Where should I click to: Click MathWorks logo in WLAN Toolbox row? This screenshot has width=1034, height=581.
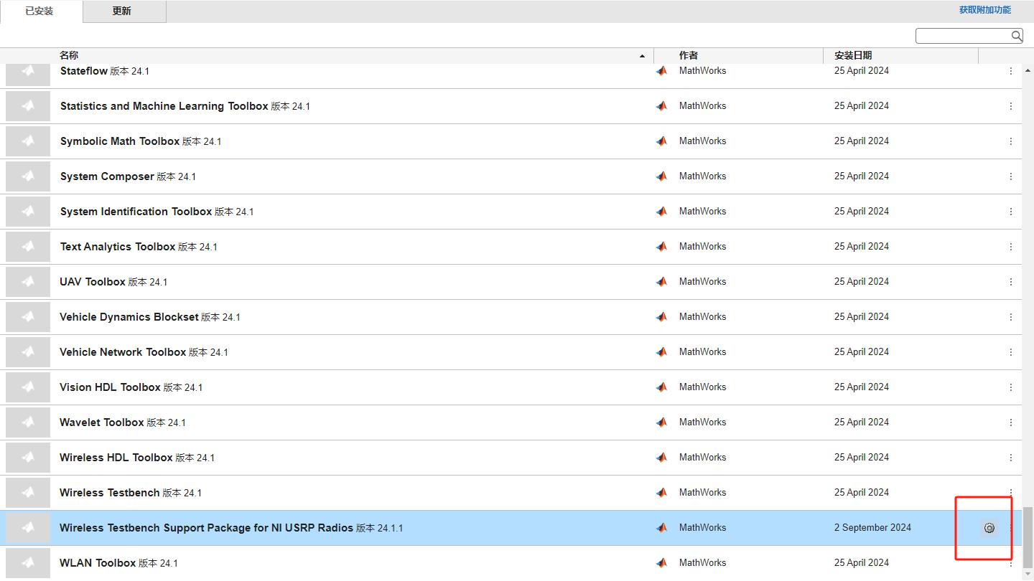coord(661,563)
